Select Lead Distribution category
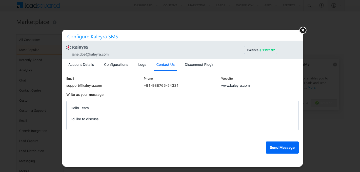360x172 pixels. click(32, 151)
